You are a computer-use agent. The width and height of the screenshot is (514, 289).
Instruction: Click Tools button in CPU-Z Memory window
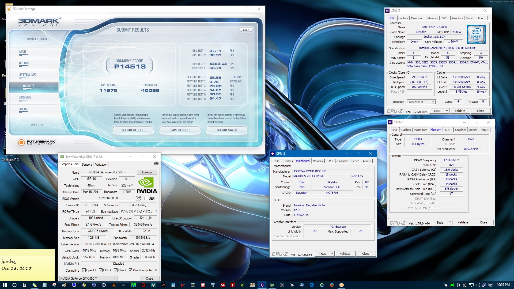440,222
